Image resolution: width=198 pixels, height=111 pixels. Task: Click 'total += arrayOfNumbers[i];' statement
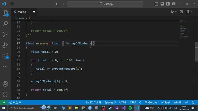point(59,69)
